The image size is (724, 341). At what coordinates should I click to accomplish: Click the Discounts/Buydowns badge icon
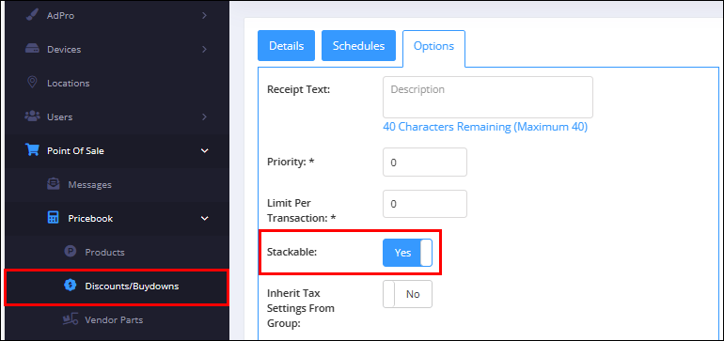(x=70, y=286)
